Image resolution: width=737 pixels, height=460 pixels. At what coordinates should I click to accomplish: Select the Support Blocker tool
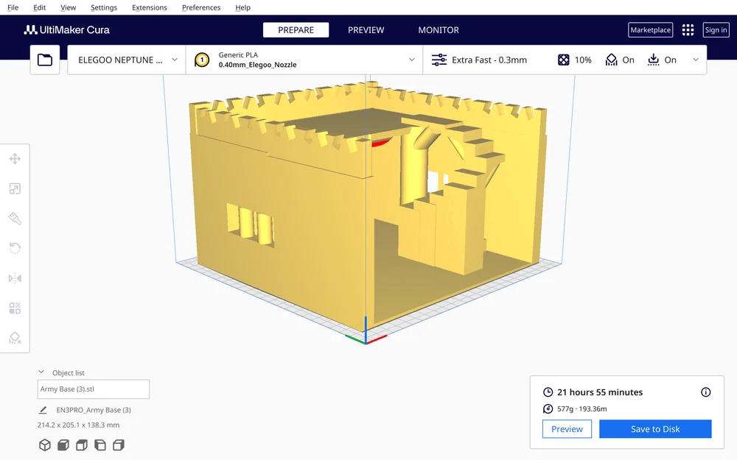15,338
